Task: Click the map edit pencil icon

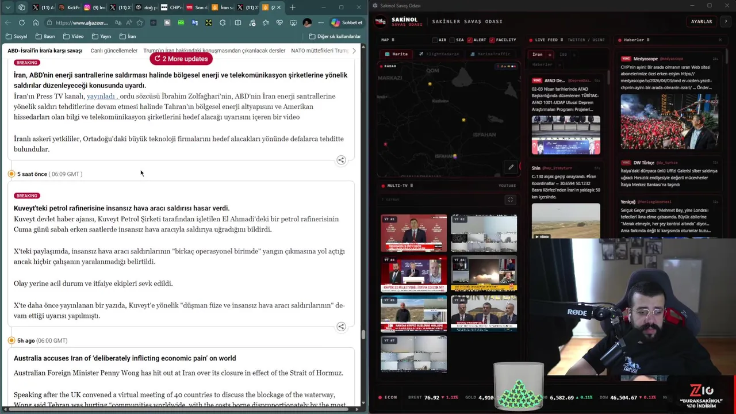Action: [x=511, y=167]
